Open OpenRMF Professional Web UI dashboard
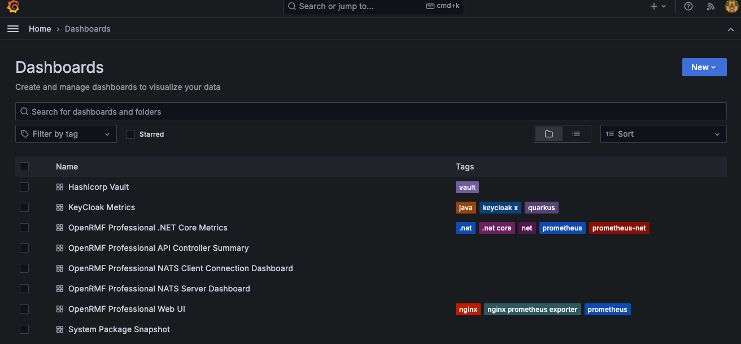This screenshot has width=741, height=344. [127, 309]
